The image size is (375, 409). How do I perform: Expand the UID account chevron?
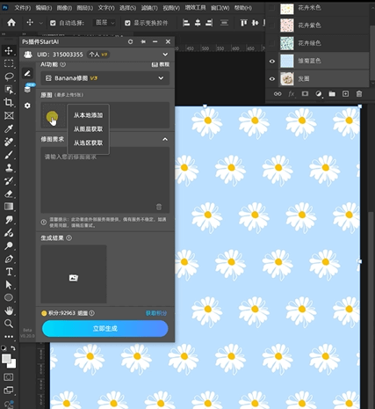(165, 55)
